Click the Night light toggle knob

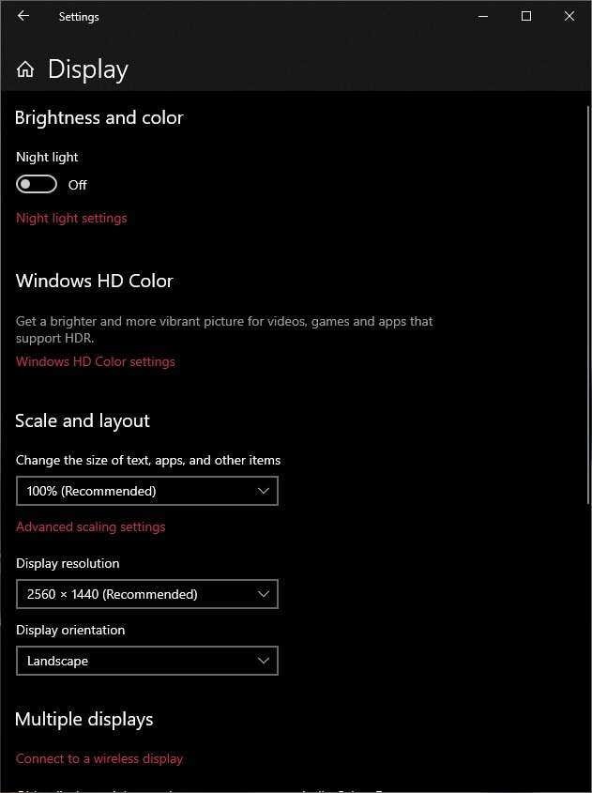27,183
